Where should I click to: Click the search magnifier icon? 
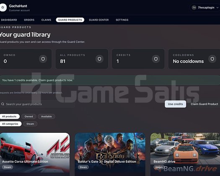[3, 104]
